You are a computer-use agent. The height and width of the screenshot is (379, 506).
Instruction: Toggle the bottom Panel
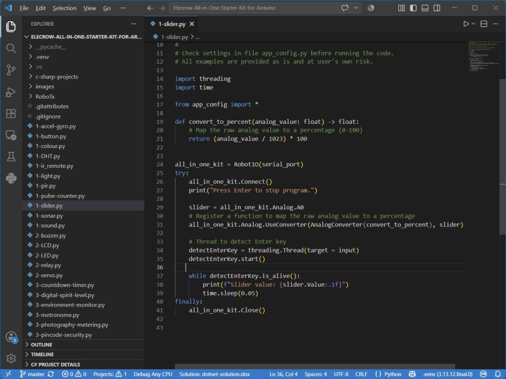pos(425,8)
